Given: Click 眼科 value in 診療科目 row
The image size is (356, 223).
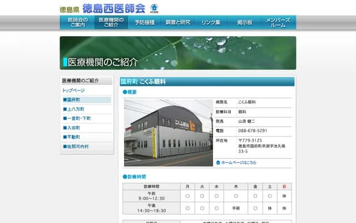Looking at the screenshot, I should pyautogui.click(x=242, y=111).
